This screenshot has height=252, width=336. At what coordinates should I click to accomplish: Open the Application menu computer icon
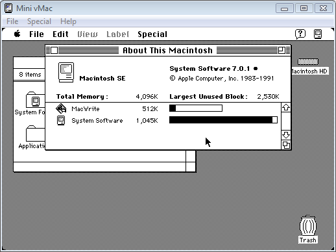click(318, 34)
